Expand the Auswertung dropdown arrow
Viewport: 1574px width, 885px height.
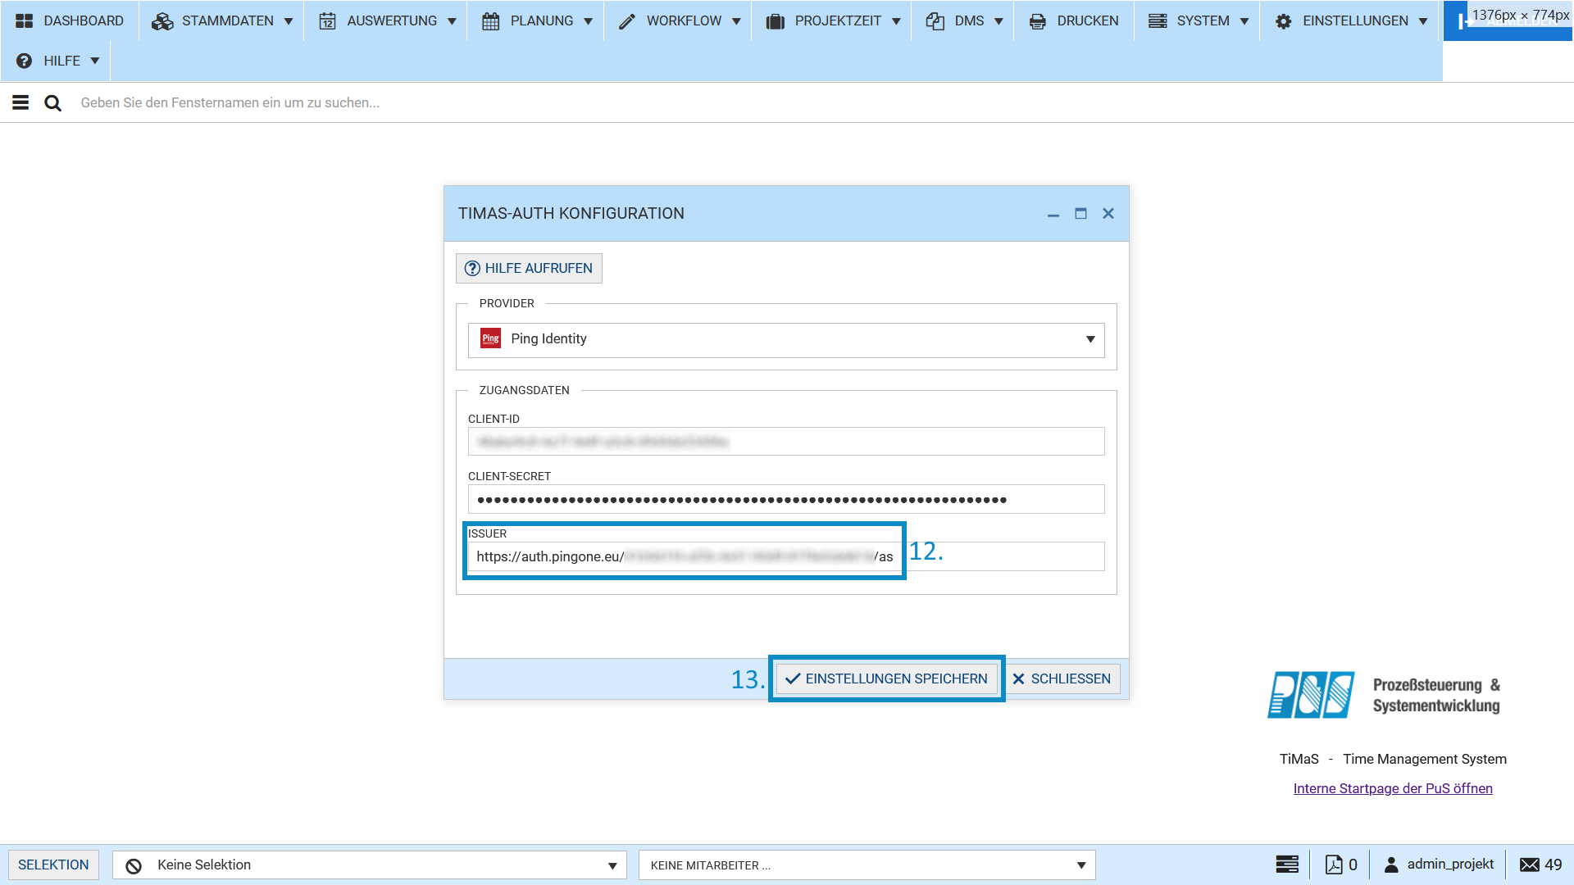pos(452,21)
